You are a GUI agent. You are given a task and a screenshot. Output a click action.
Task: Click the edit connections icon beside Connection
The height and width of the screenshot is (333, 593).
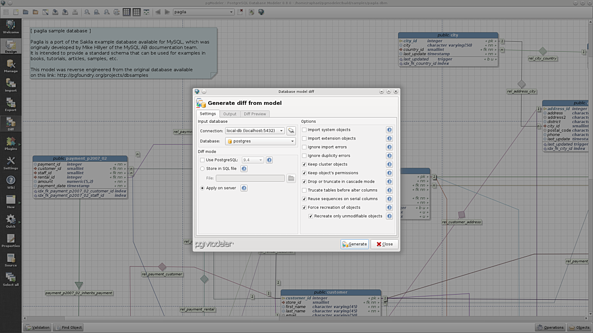pyautogui.click(x=291, y=130)
